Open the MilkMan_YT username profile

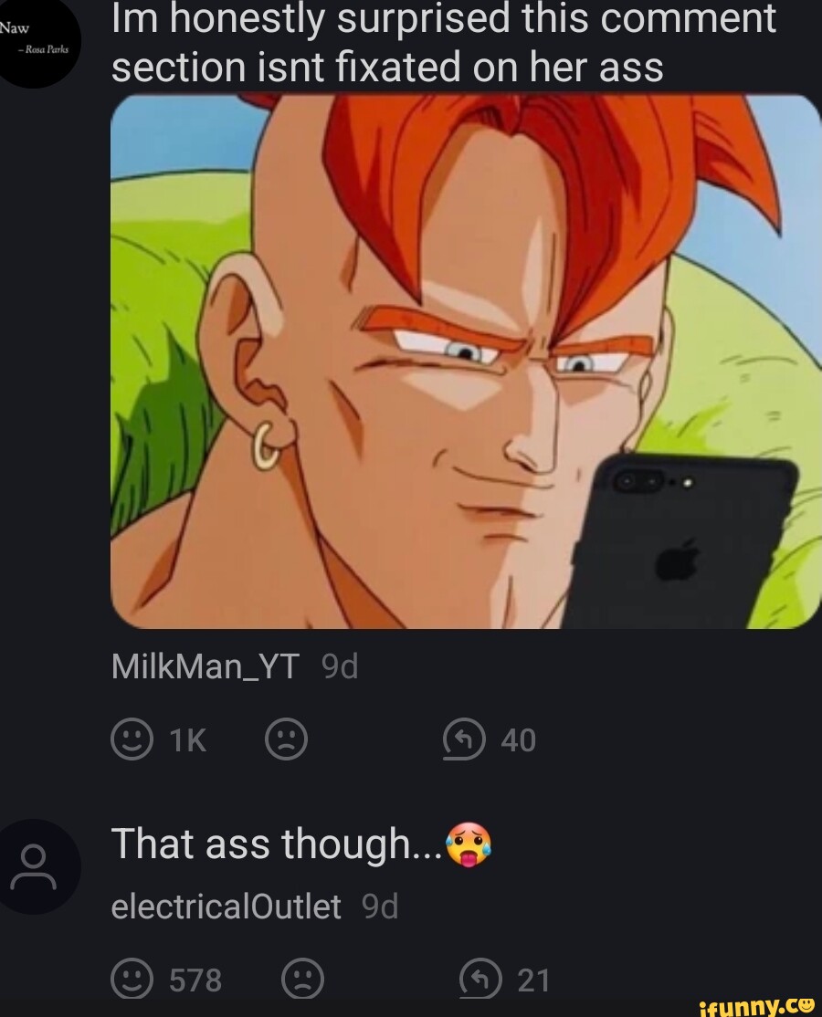205,666
